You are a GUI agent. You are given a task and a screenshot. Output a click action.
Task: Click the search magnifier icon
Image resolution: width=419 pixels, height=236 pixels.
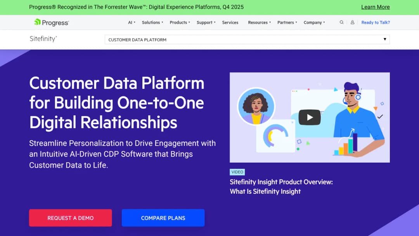point(341,23)
